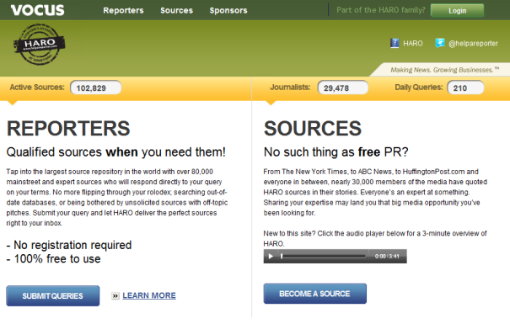Click the Journalists count field
The image size is (510, 324).
point(343,88)
